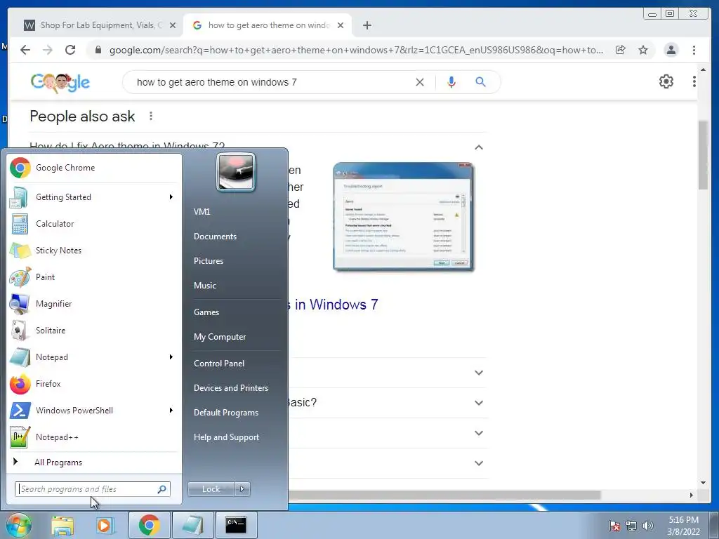Open Windows PowerShell from Start menu

point(93,410)
